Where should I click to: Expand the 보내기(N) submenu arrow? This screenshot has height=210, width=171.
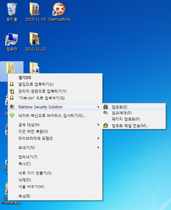coord(98,148)
